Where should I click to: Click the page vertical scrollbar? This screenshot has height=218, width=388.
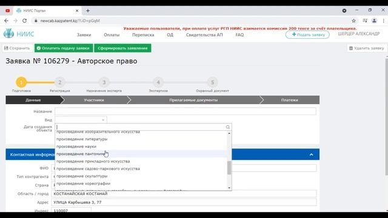[387, 116]
